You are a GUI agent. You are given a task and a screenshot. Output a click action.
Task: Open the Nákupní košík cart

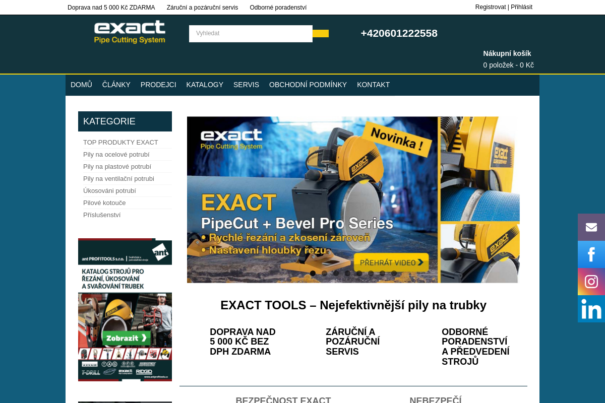click(x=507, y=53)
